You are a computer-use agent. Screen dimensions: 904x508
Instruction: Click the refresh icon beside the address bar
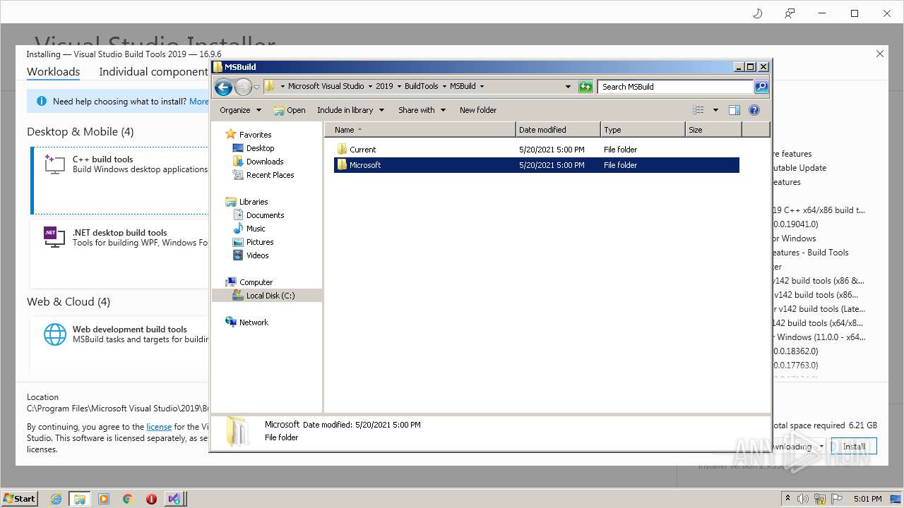pos(585,87)
